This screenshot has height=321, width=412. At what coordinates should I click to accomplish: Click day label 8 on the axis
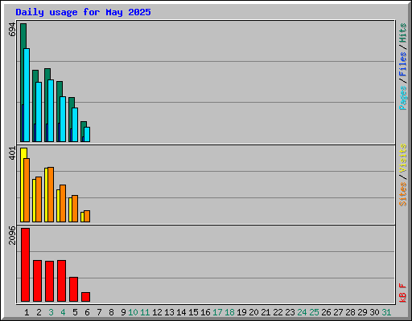pos(111,312)
